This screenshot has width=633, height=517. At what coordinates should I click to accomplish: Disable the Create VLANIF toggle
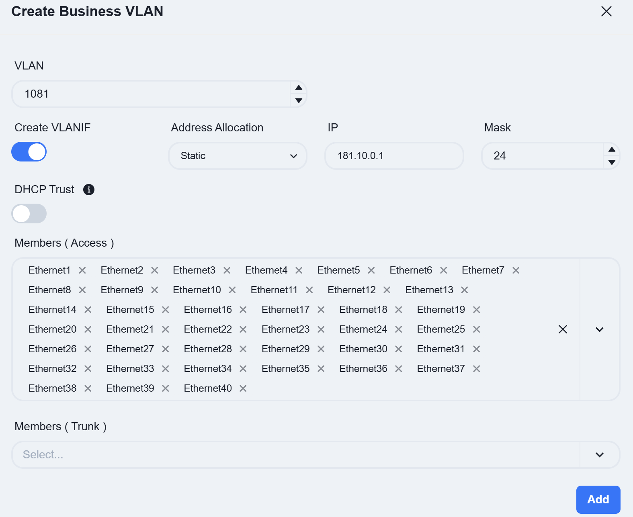pyautogui.click(x=29, y=152)
